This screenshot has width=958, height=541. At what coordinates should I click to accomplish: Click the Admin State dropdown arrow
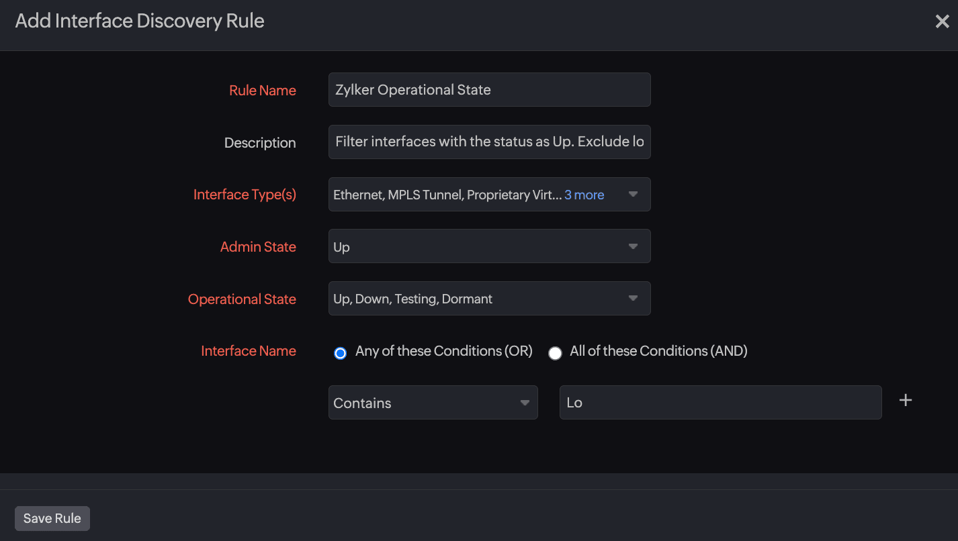coord(633,246)
